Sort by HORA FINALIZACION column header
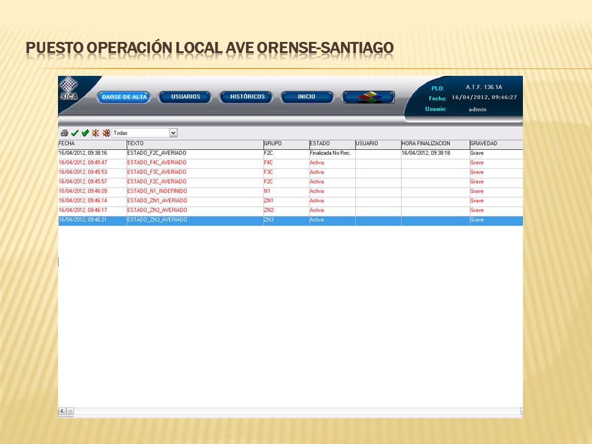 (435, 144)
